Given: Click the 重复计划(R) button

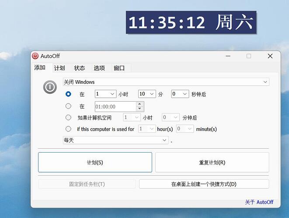Looking at the screenshot, I should click(x=212, y=162).
